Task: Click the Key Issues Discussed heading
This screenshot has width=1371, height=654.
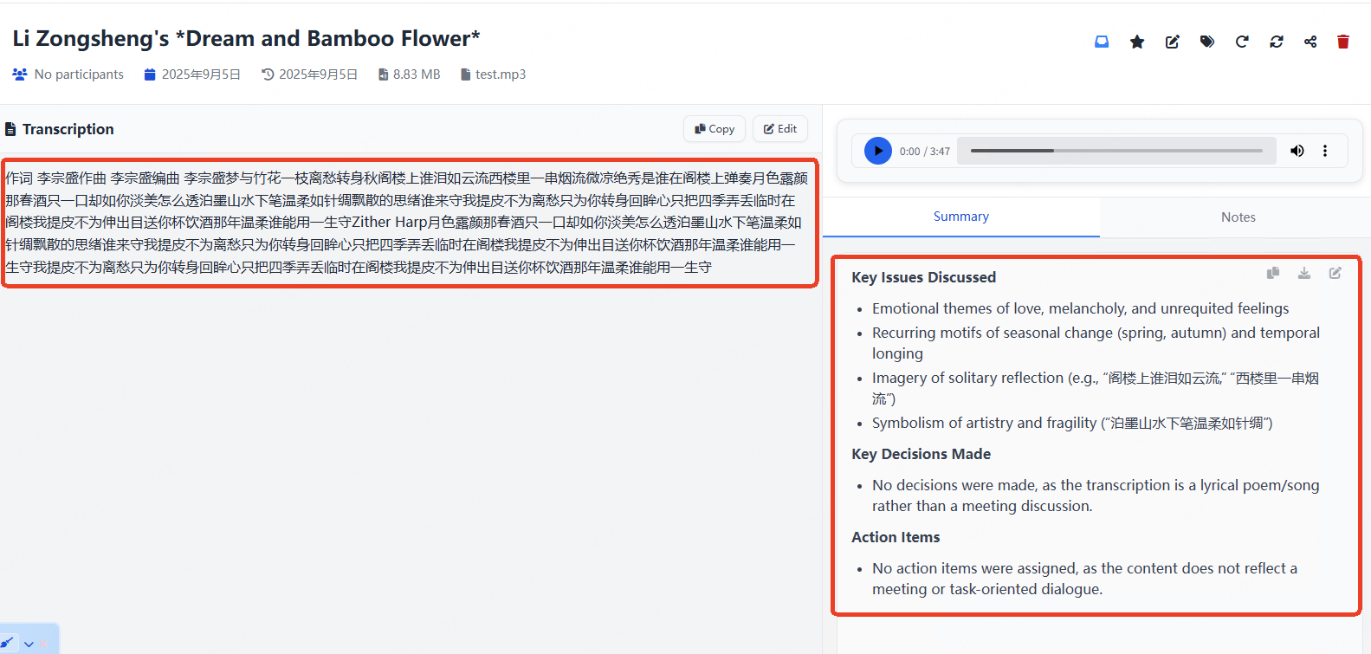Action: coord(923,277)
